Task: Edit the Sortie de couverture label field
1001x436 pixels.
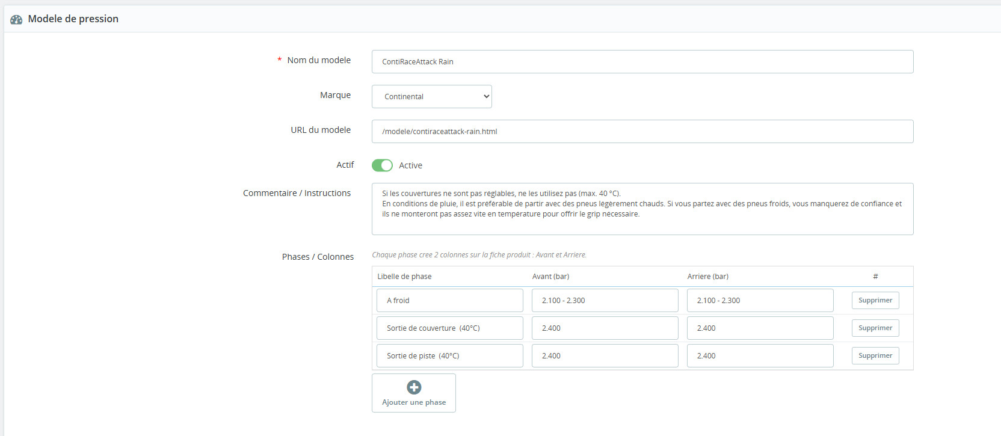Action: [x=449, y=328]
